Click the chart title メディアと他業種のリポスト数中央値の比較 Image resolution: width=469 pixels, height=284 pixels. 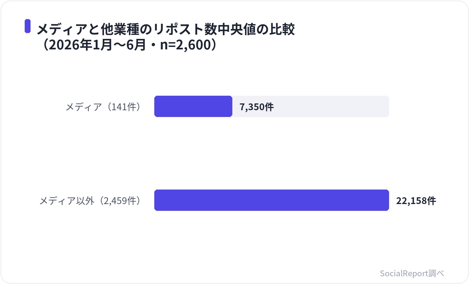click(x=166, y=29)
